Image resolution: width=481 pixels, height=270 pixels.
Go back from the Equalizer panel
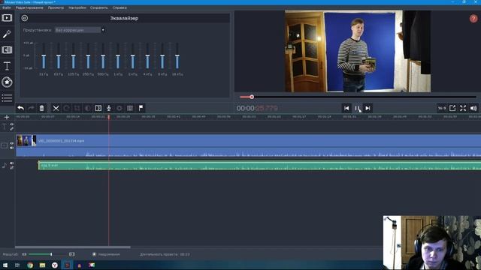pos(25,18)
